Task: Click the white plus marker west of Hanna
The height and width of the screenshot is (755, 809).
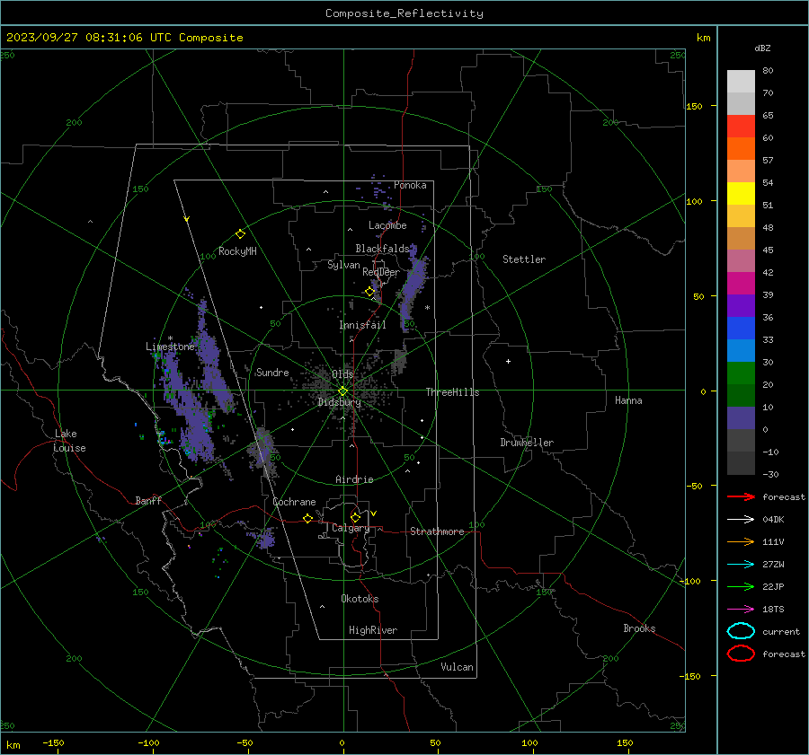Action: click(508, 361)
